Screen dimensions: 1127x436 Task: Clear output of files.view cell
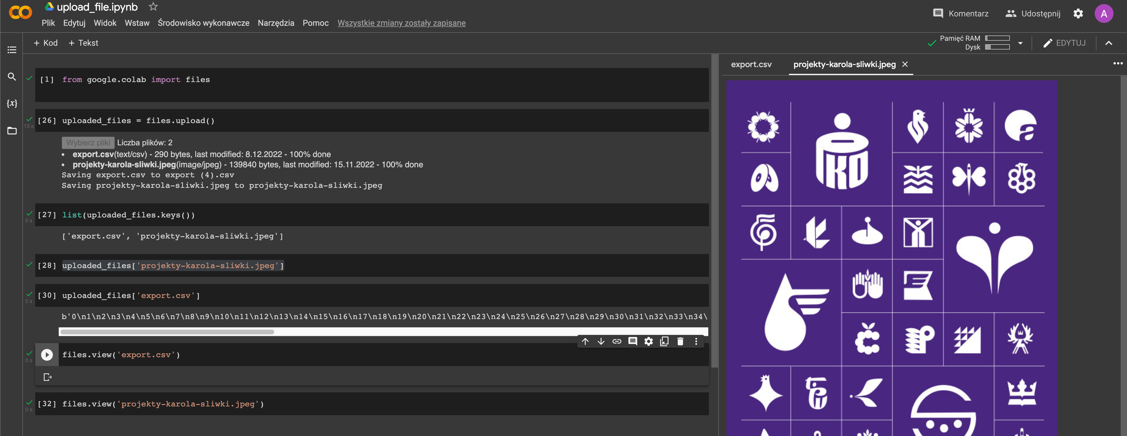(48, 377)
